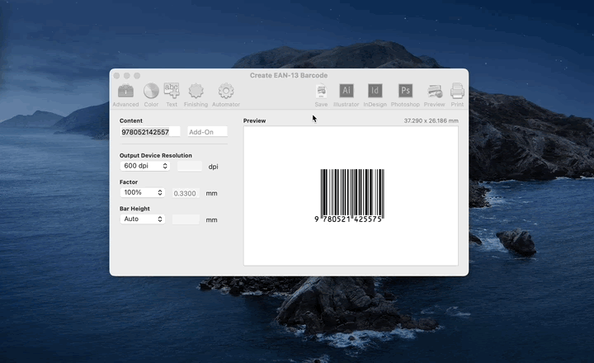Open the 600 dpi resolution dropdown

(144, 166)
